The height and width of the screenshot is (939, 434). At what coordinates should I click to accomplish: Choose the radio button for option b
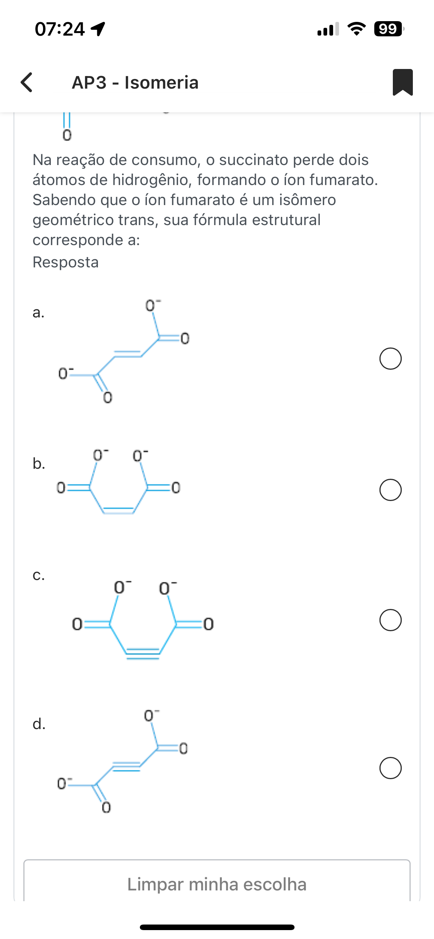(390, 490)
